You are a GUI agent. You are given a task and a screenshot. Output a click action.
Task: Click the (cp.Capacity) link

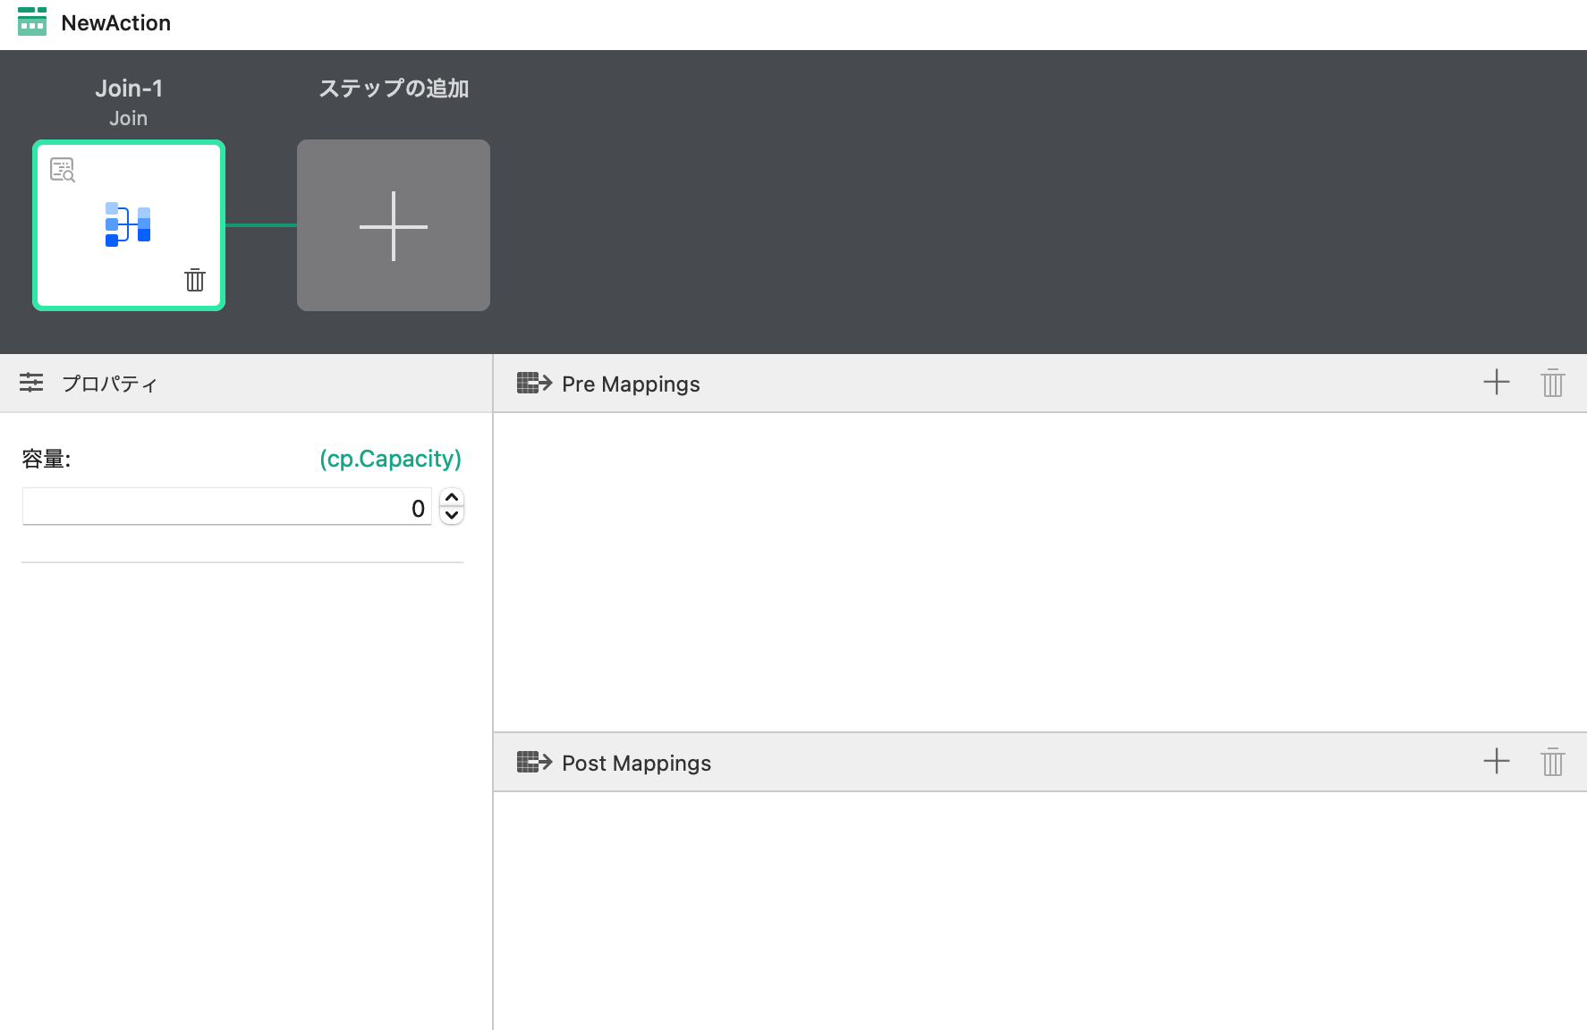[x=391, y=459]
